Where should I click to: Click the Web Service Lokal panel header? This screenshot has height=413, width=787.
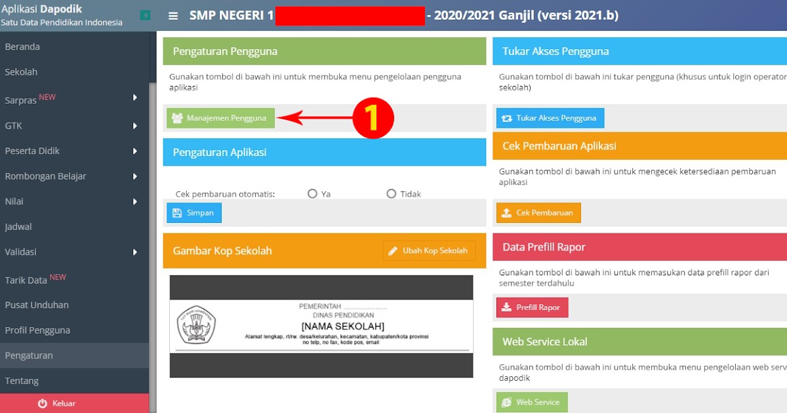[639, 342]
